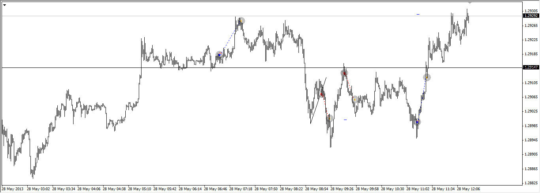Select the gray close marker near 1.29065 after 09:26

point(355,99)
